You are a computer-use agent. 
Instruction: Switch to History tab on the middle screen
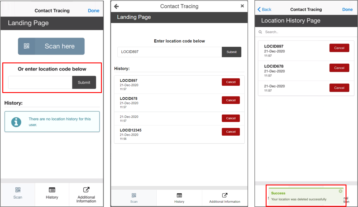pos(179,198)
